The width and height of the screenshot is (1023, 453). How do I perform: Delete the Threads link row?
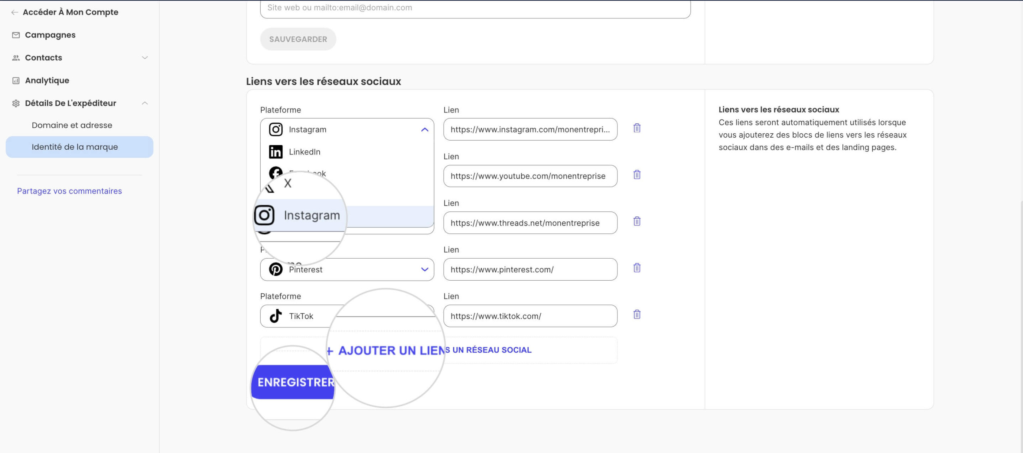637,222
